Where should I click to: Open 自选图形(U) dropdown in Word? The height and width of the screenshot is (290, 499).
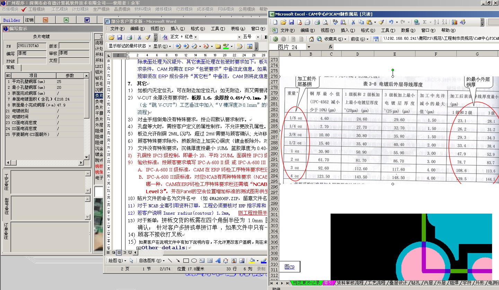152,261
